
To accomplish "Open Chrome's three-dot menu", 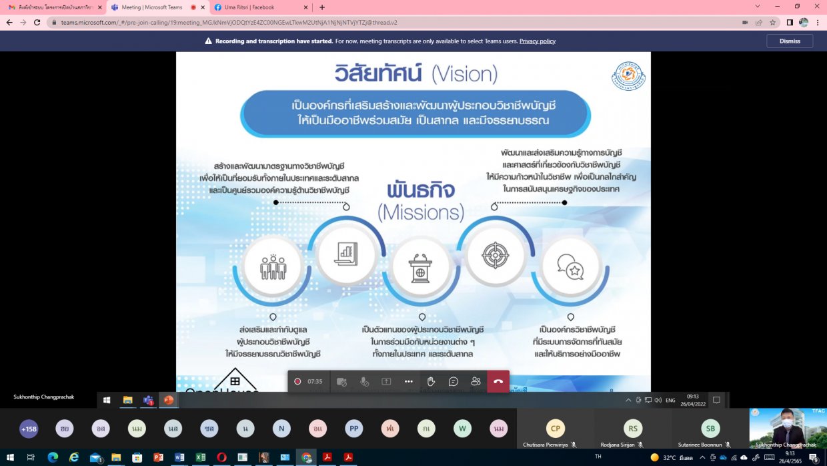I will click(x=818, y=22).
